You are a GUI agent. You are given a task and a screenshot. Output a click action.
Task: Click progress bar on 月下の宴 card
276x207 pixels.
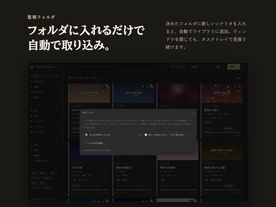pyautogui.click(x=90, y=190)
